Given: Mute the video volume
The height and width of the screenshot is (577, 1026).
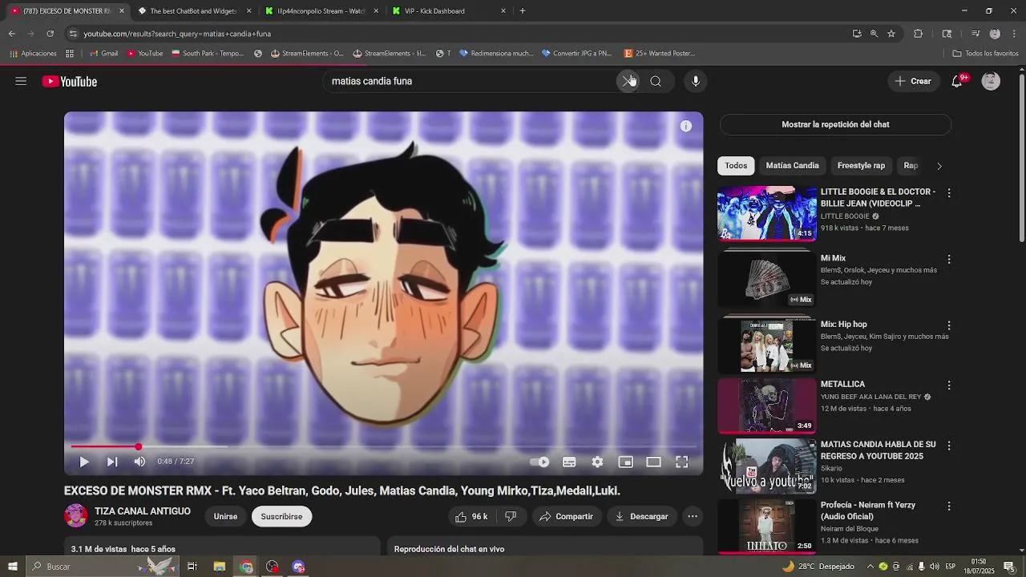Looking at the screenshot, I should [x=139, y=462].
